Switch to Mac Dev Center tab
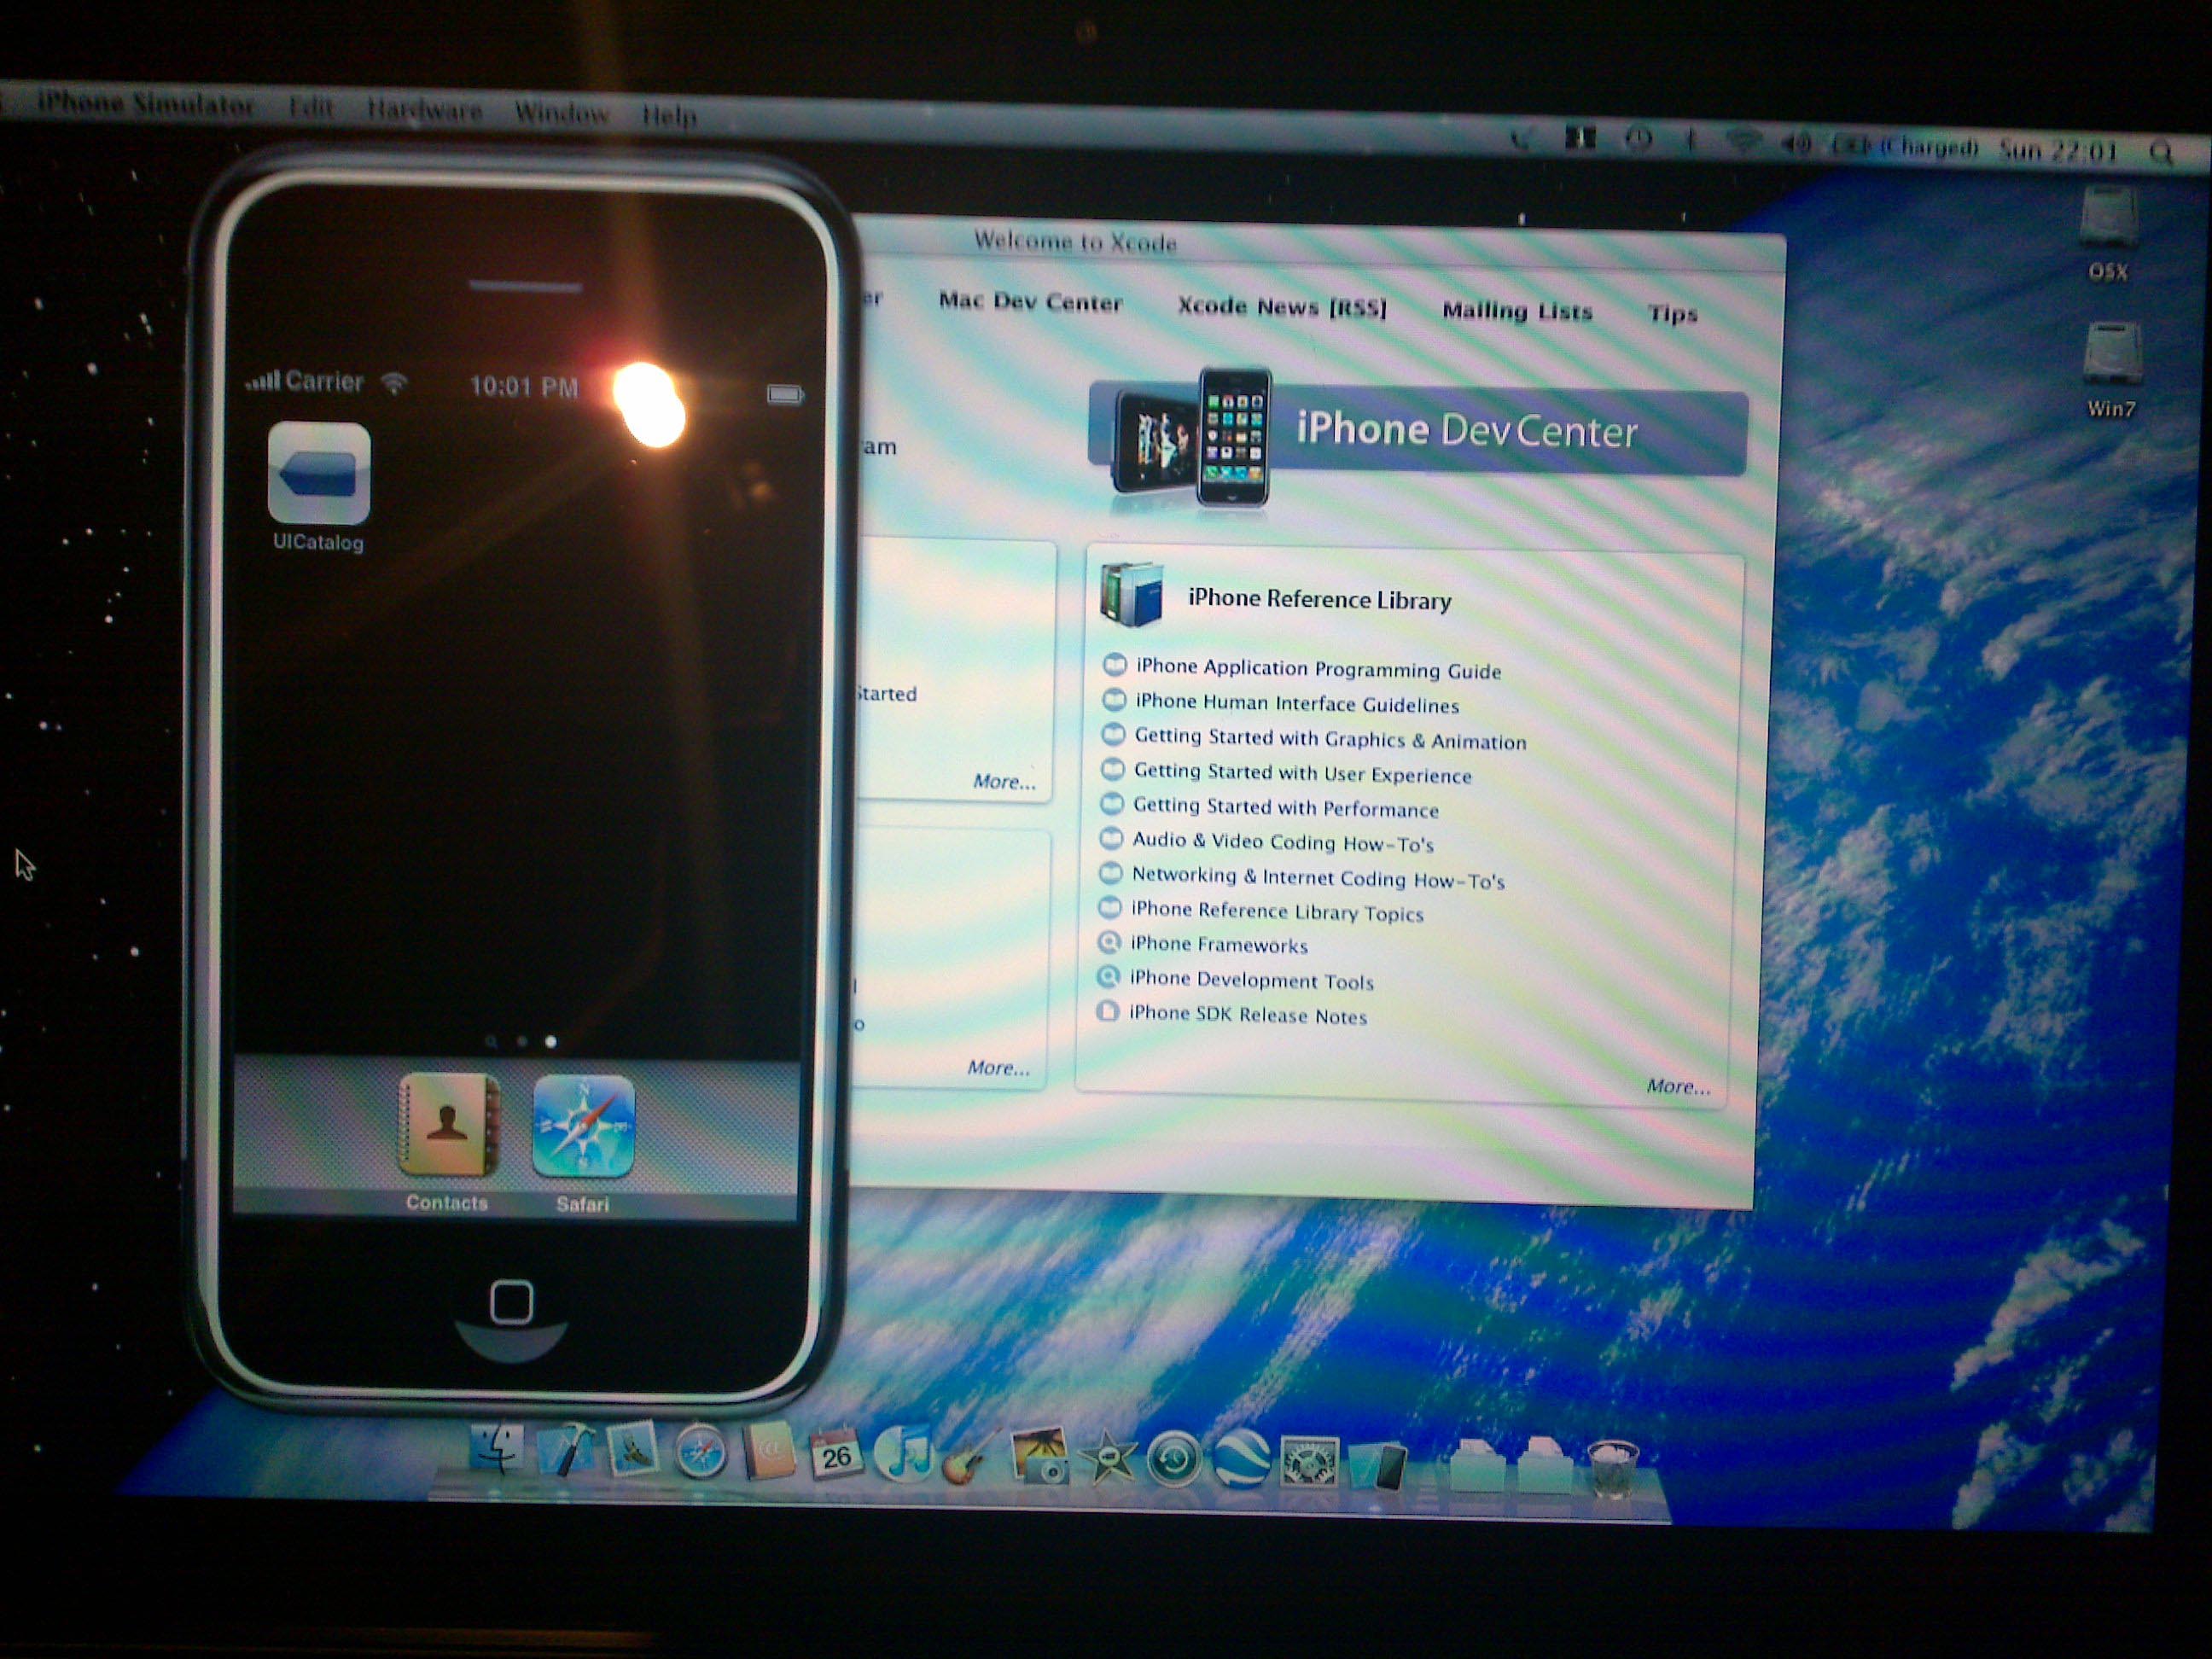This screenshot has height=1659, width=2212. point(1030,302)
